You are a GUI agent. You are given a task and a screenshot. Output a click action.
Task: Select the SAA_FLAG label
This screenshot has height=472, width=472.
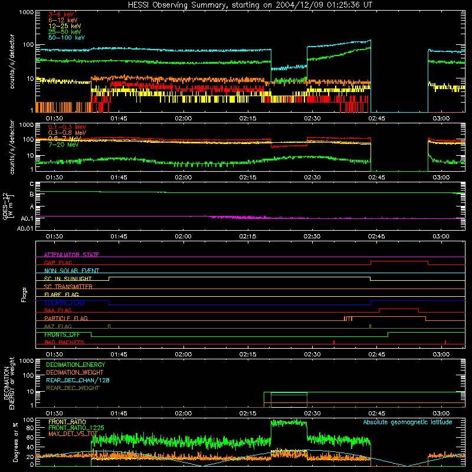58,310
